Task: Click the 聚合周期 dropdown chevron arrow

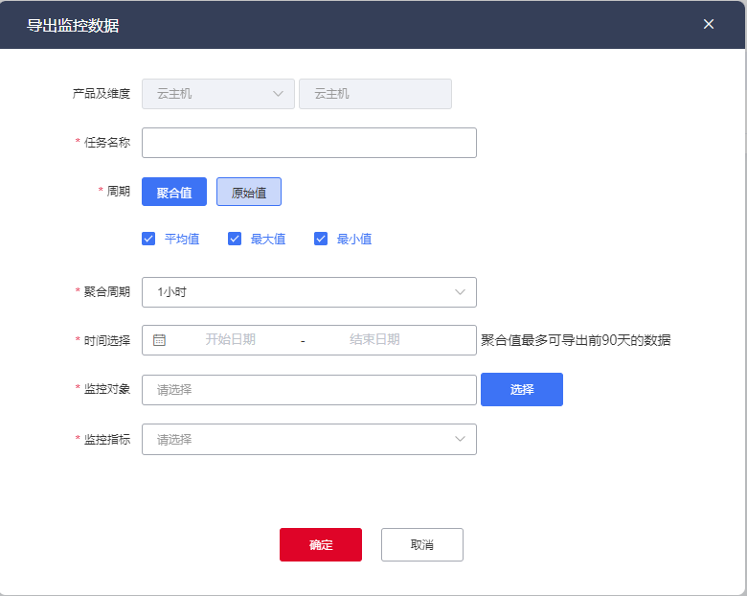Action: click(460, 292)
